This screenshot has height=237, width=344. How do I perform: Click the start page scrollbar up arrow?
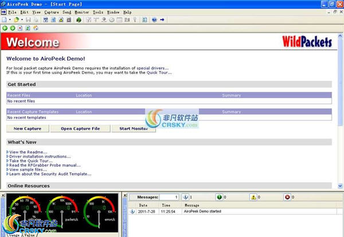(340, 35)
